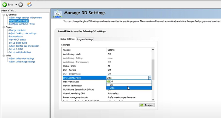Choose On in Low Latency dropdown
Image resolution: width=221 pixels, height=118 pixels.
pos(129,85)
